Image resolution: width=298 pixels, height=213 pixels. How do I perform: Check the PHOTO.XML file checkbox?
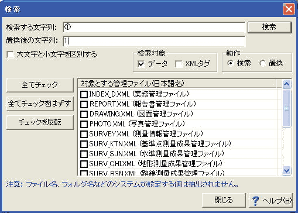coord(84,124)
